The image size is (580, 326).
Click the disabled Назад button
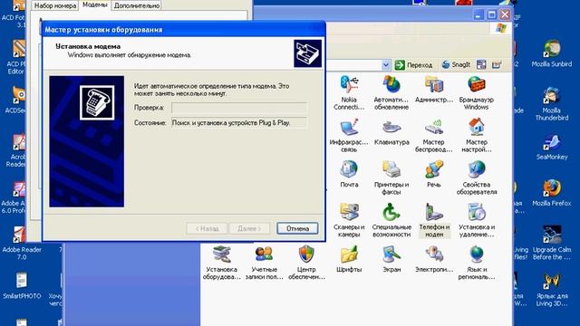[x=207, y=228]
